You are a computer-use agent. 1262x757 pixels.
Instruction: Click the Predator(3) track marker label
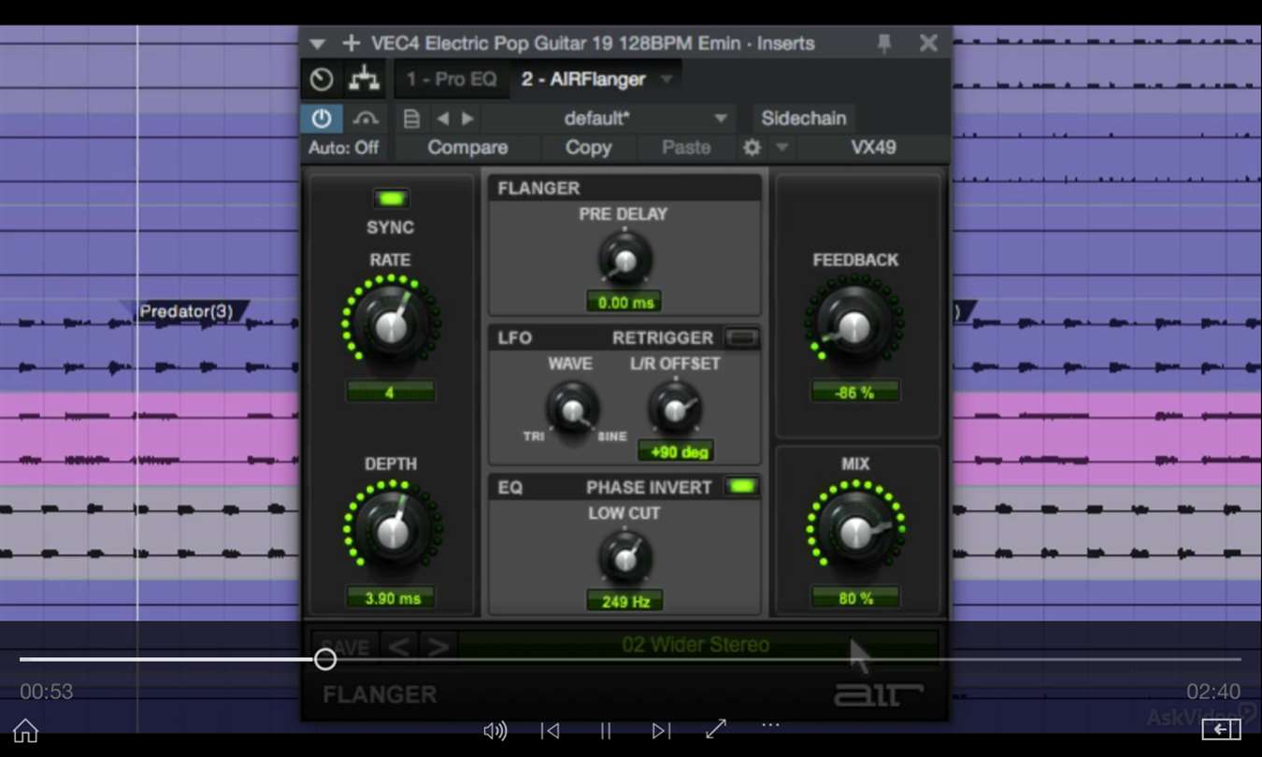(185, 311)
